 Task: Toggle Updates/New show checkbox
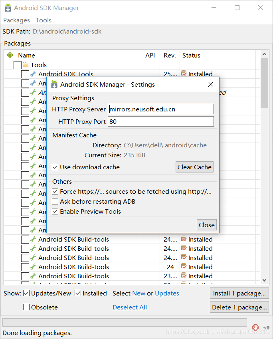coord(26,293)
